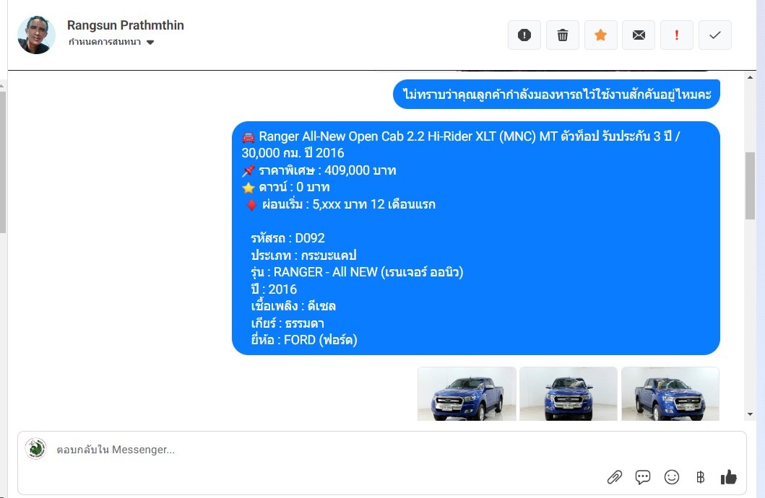Viewport: 765px width, 498px height.
Task: Click the Baht payment request icon
Action: tap(700, 477)
